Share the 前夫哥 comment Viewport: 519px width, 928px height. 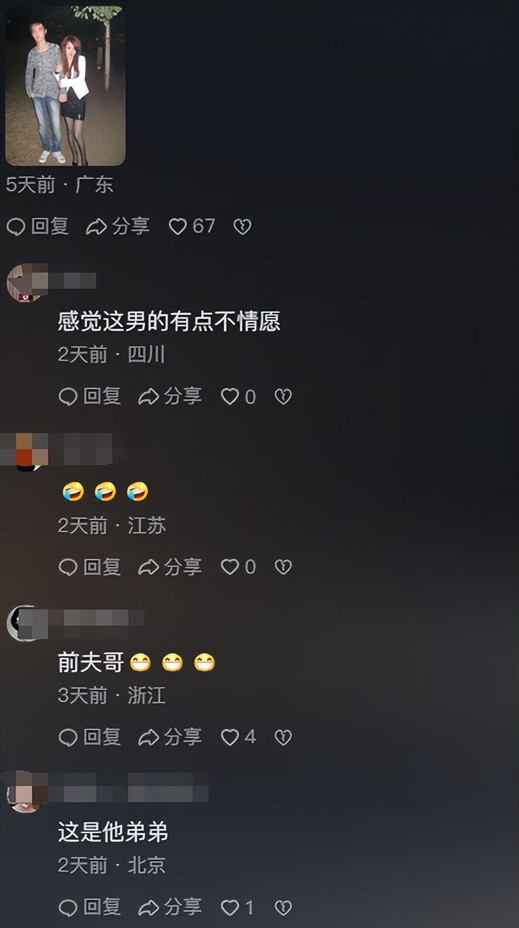(x=170, y=737)
